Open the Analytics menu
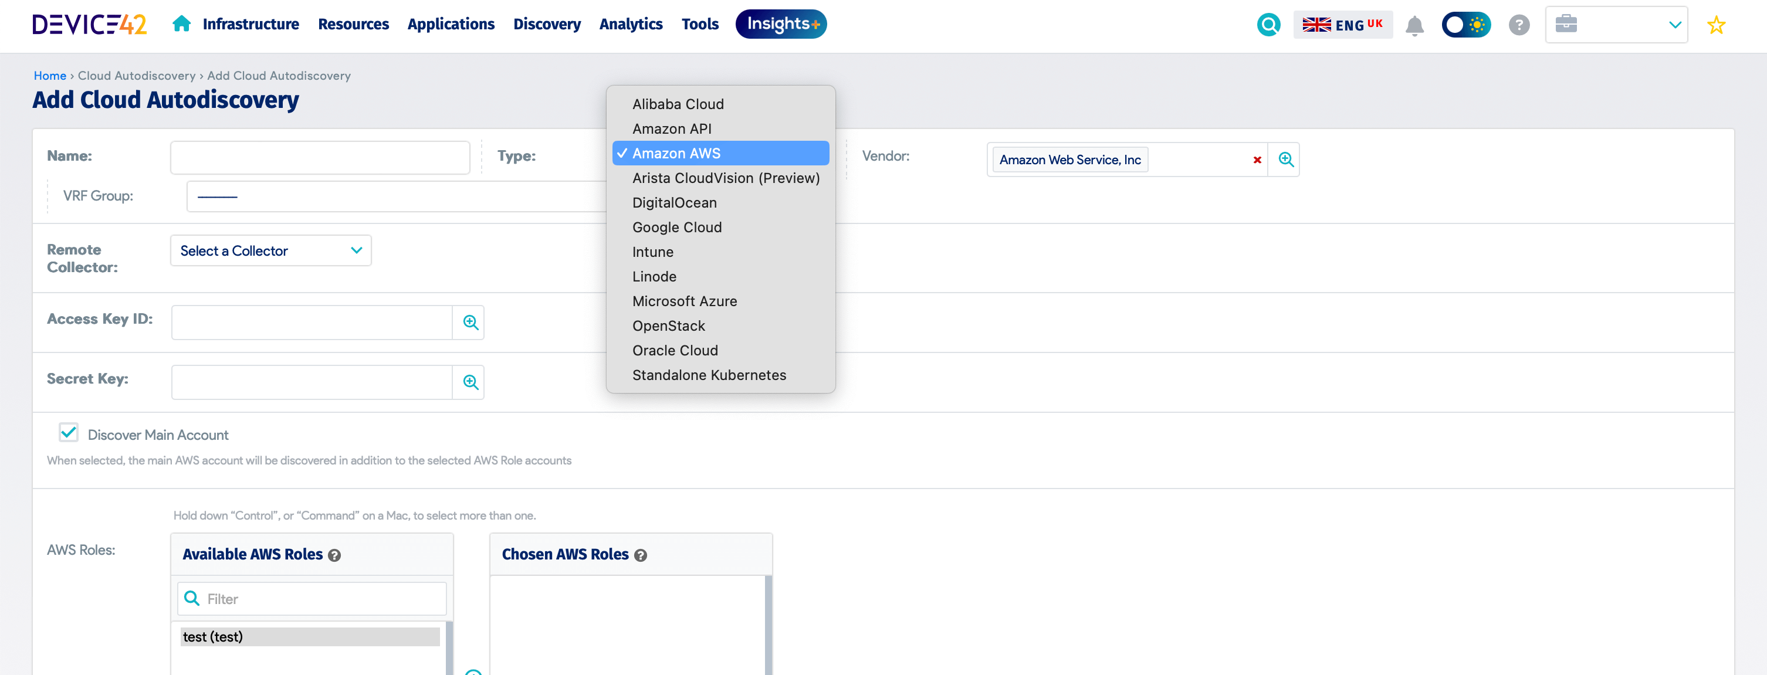Screen dimensions: 1767x675 click(631, 24)
